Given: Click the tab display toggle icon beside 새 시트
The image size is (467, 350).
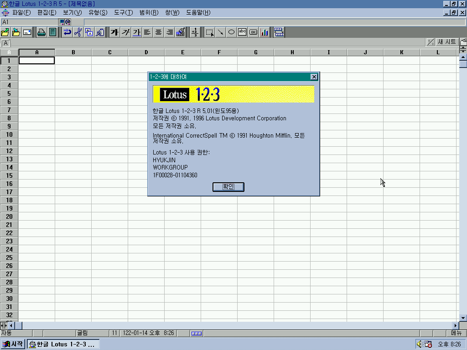Looking at the screenshot, I should pyautogui.click(x=431, y=42).
